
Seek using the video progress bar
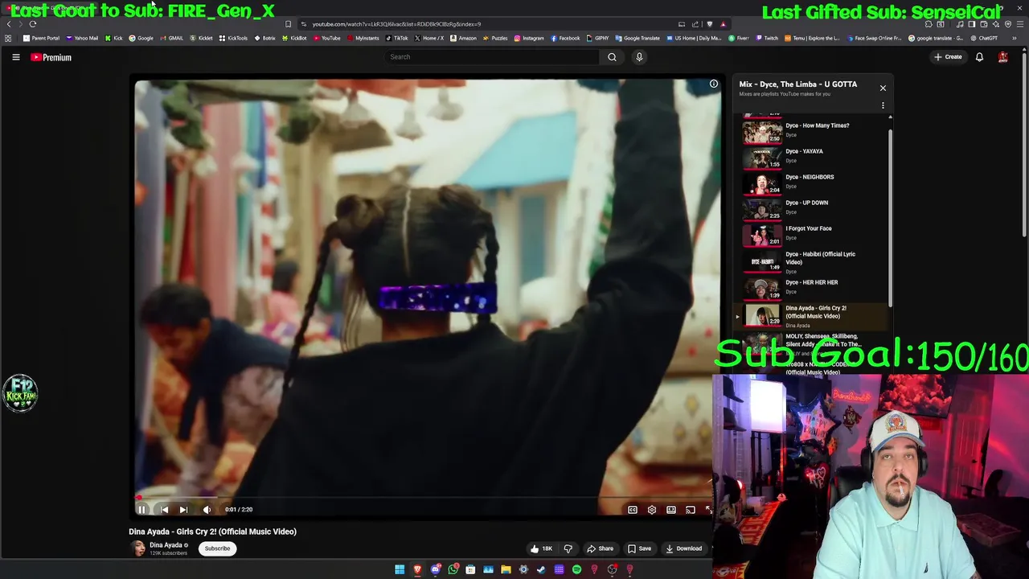pyautogui.click(x=424, y=498)
